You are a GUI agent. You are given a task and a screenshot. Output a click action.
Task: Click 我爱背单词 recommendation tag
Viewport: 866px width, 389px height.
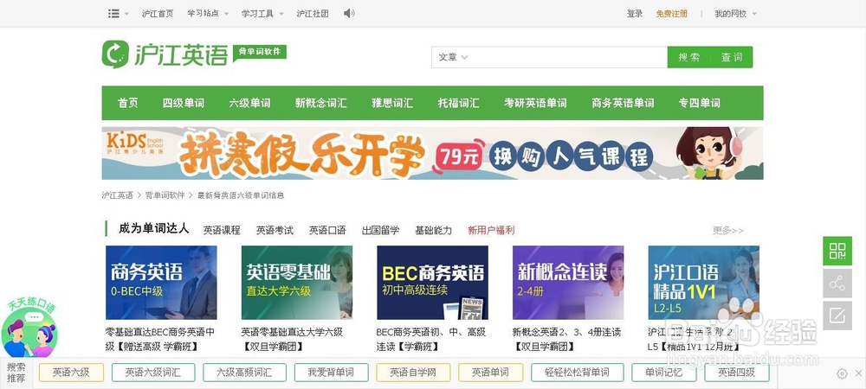click(x=331, y=373)
